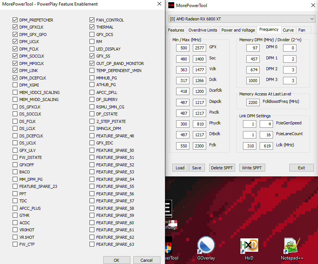Edit the Lclk max field 619
Screen dimensions: 318x264
[x=266, y=146]
